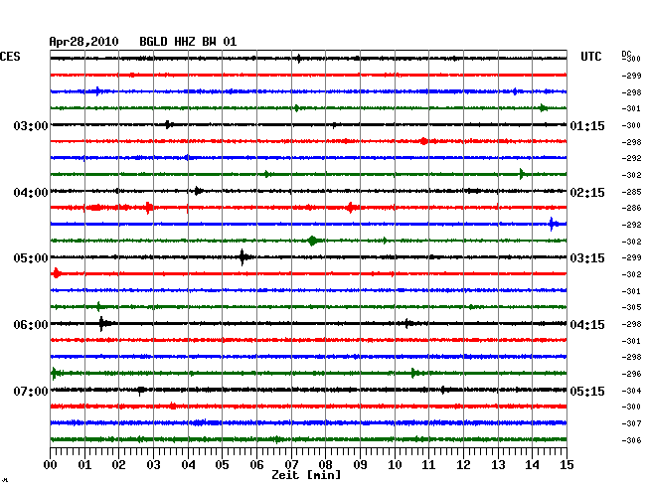Click the large black burst on 05:00 trace
The height and width of the screenshot is (491, 646).
243,257
